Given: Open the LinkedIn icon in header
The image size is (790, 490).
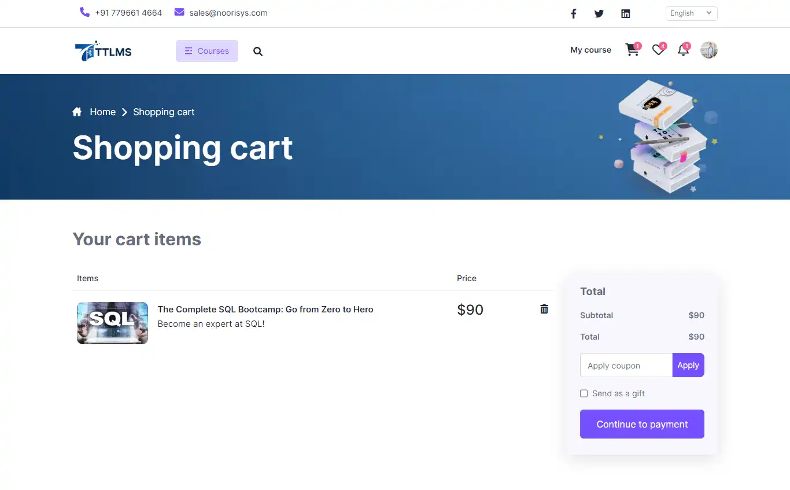Looking at the screenshot, I should [x=625, y=13].
